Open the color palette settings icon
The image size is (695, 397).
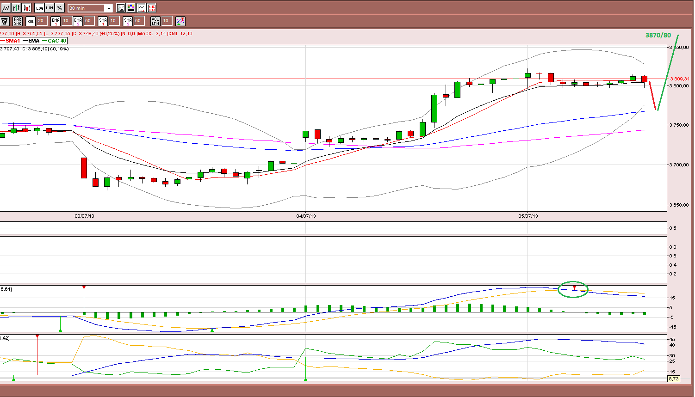tap(131, 8)
